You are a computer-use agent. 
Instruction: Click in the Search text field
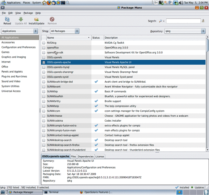pos(183,21)
